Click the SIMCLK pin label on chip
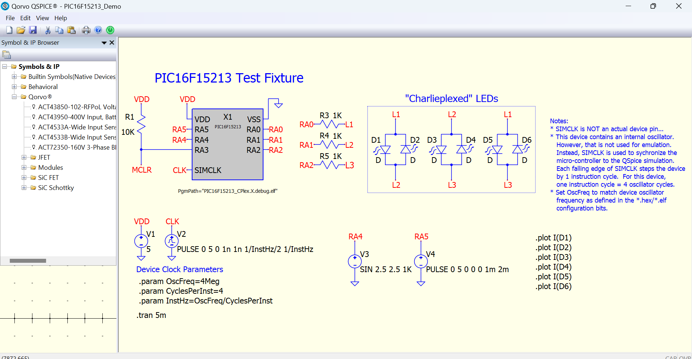Screen dimensions: 692x359 tap(208, 170)
